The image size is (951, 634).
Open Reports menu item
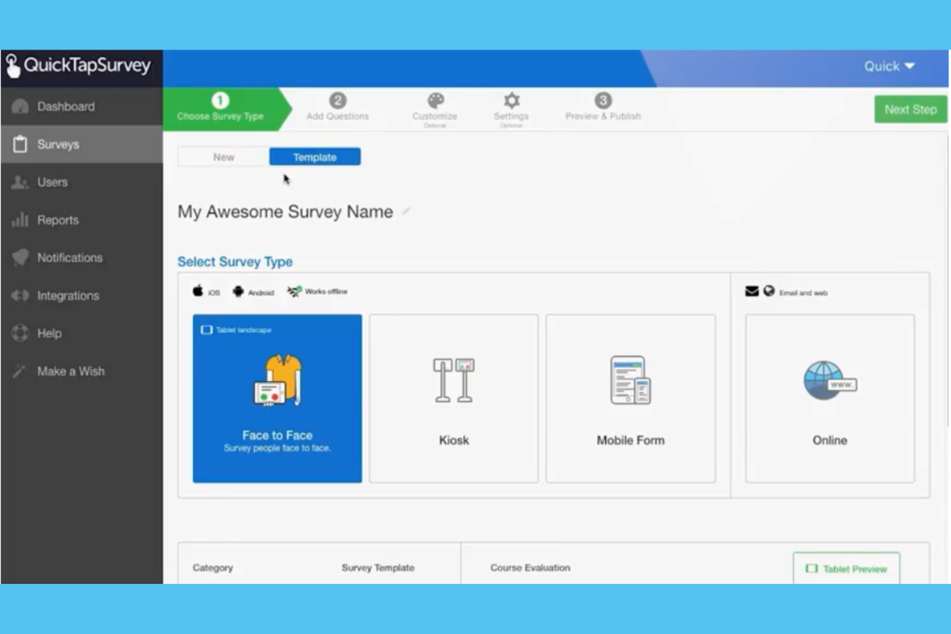coord(82,220)
